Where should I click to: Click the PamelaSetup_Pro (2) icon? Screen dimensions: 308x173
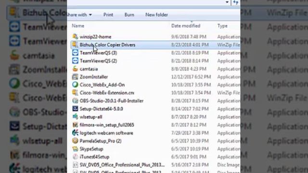[x=75, y=141]
